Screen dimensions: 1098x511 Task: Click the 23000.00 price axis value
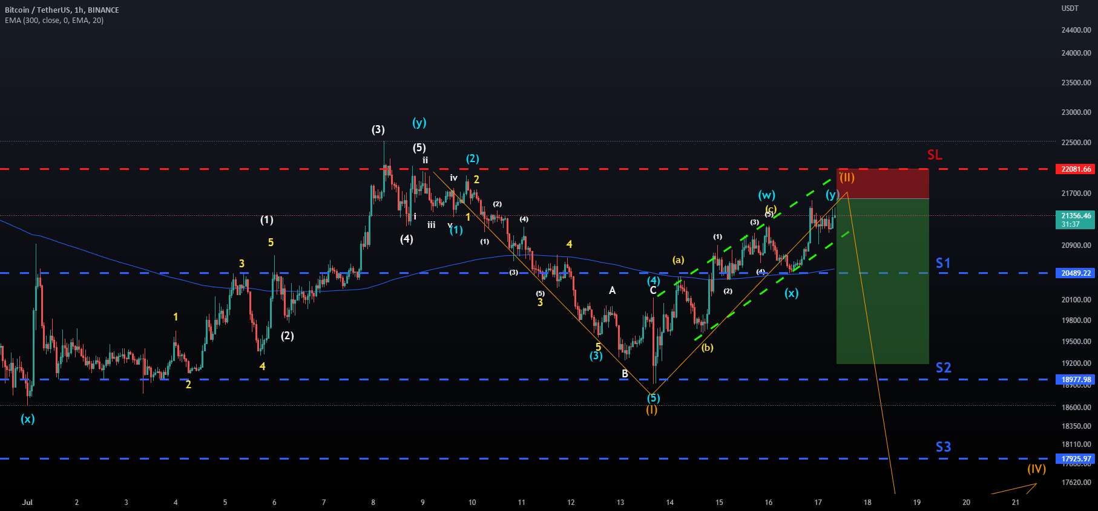click(1076, 112)
